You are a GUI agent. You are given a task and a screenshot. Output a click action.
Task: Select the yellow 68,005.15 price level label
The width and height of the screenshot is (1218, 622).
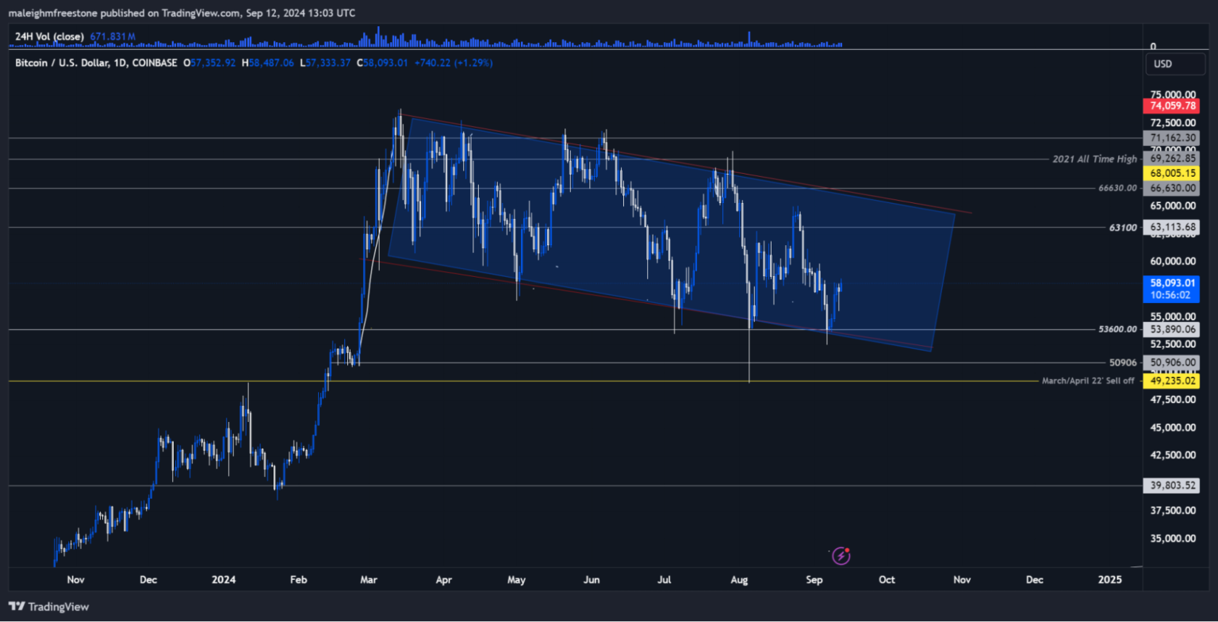point(1172,172)
